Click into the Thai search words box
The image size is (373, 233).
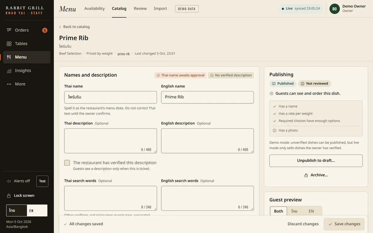[110, 198]
